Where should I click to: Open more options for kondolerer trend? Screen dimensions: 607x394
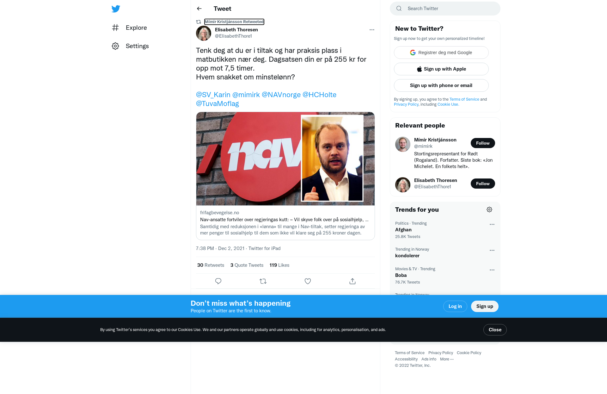coord(492,250)
